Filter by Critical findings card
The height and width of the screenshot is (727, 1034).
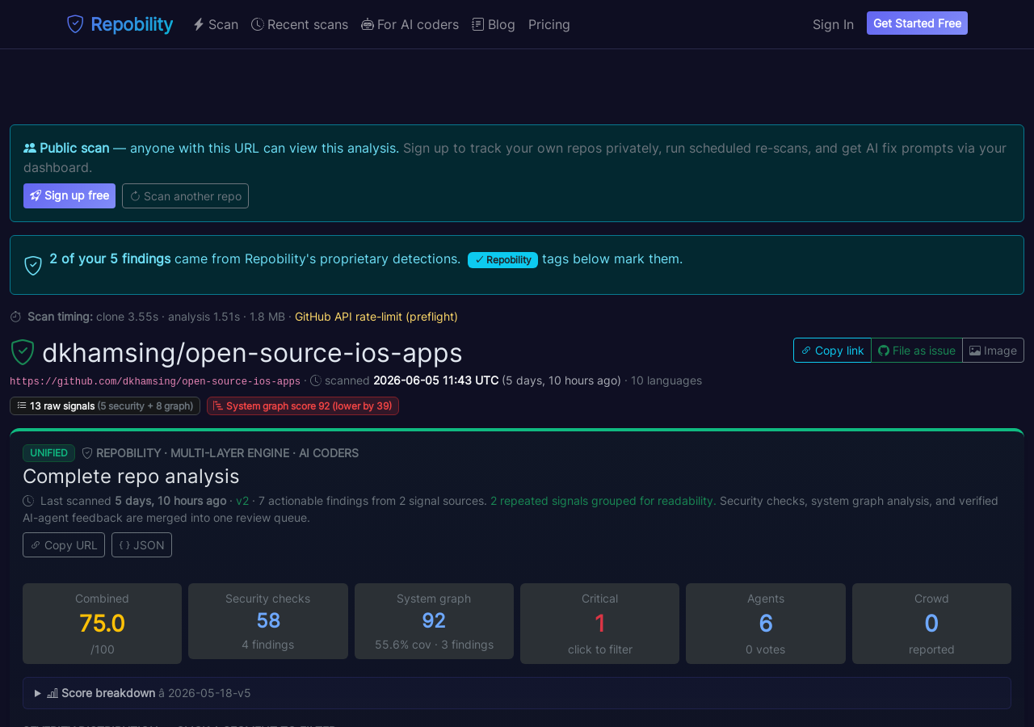coord(599,624)
